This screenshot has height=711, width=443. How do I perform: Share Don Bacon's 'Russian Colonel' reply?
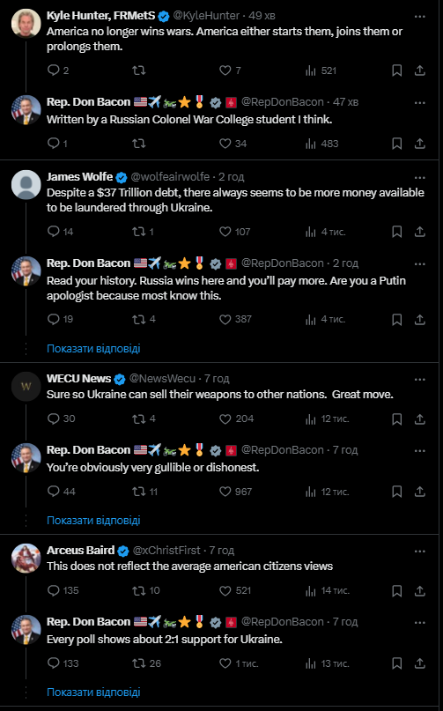point(420,144)
